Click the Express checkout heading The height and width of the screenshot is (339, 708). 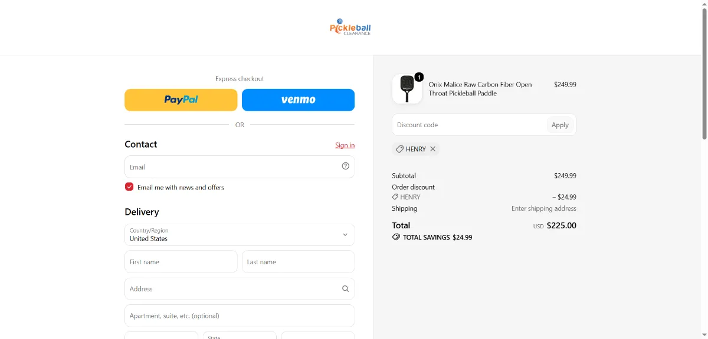click(240, 78)
